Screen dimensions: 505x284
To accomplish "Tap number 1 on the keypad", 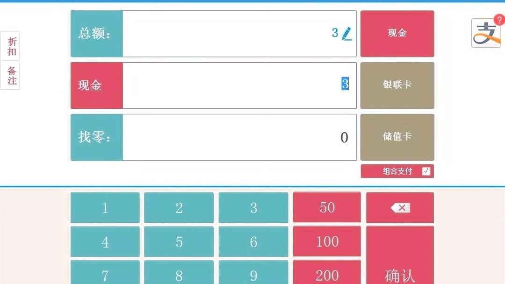I will (105, 207).
